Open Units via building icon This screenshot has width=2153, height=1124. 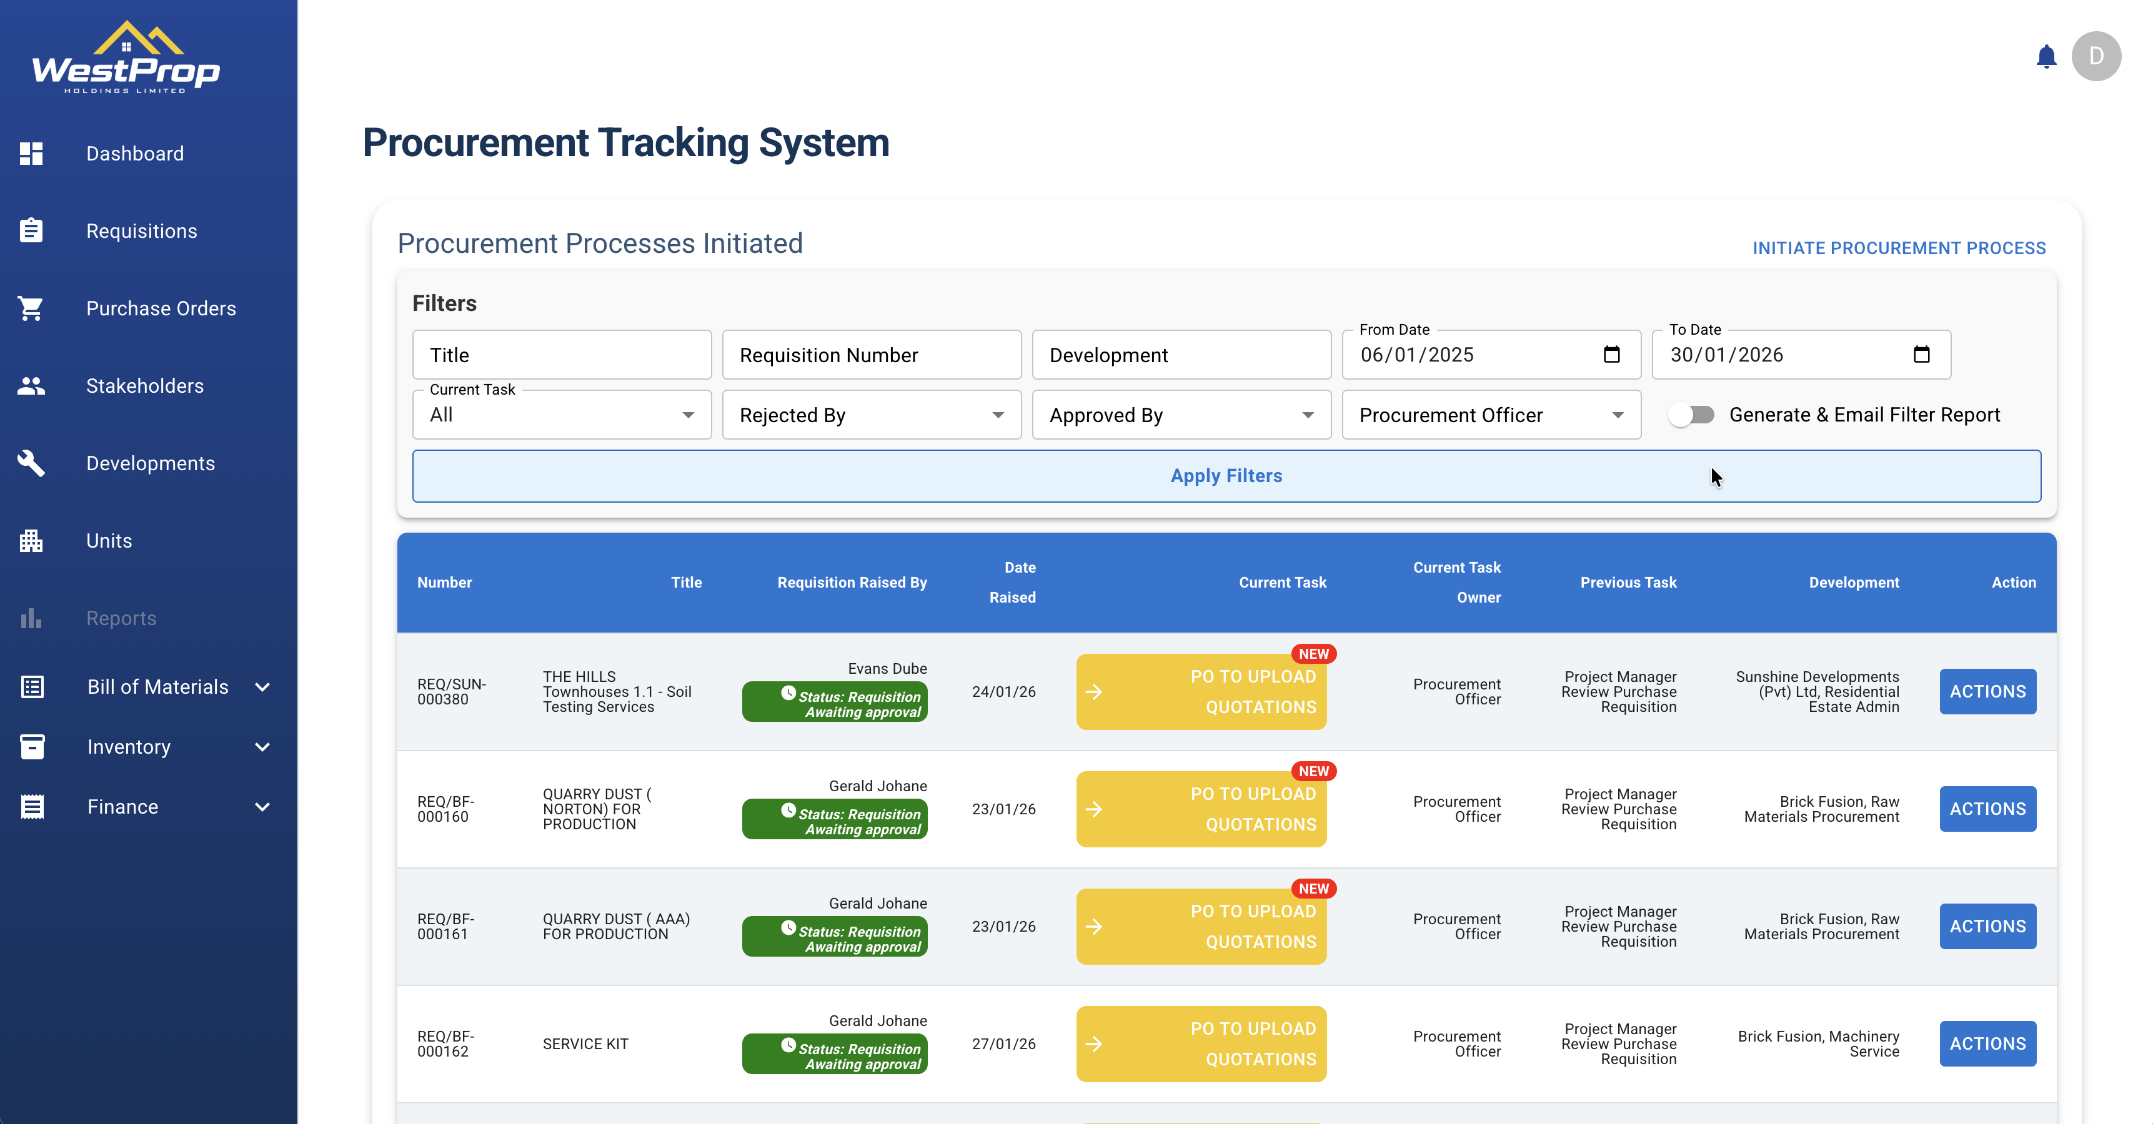[31, 541]
